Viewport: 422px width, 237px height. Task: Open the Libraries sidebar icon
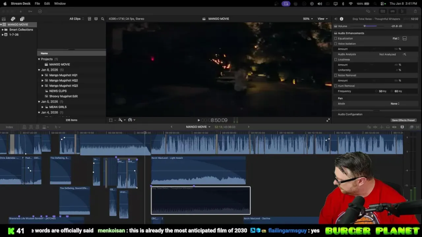click(4, 19)
